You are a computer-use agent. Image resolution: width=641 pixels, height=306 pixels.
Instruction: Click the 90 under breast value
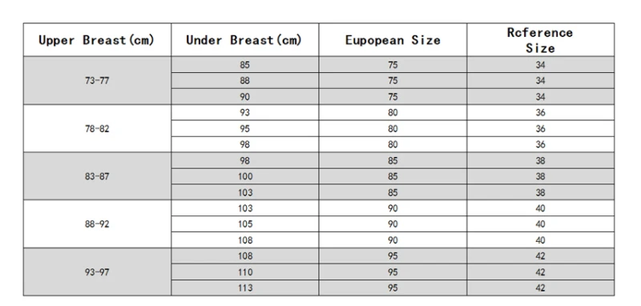click(245, 97)
